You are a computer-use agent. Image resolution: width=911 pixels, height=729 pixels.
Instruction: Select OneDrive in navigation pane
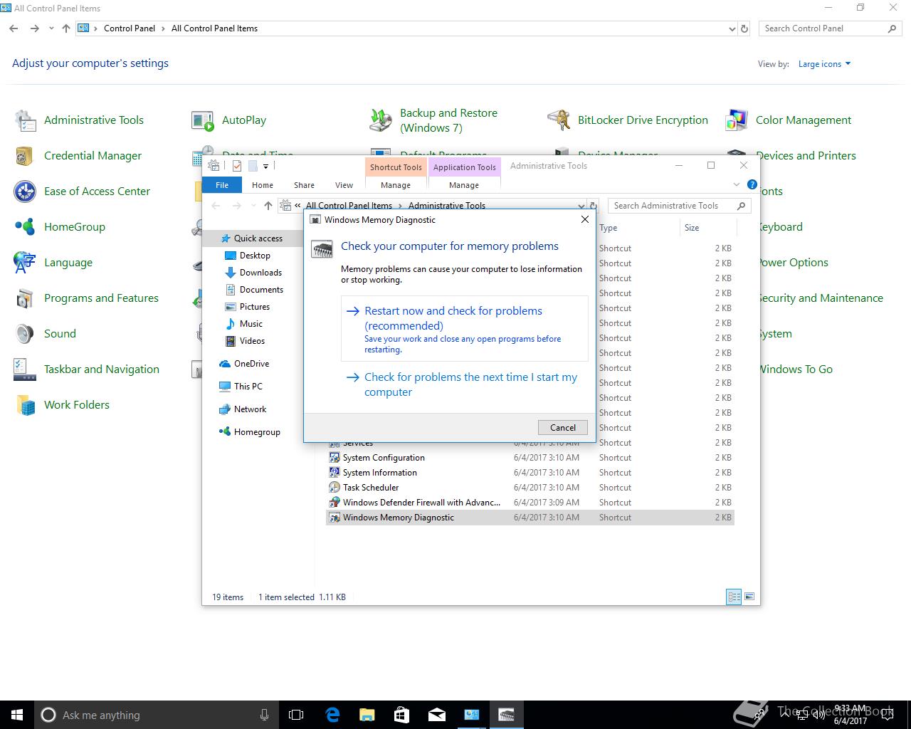[251, 364]
